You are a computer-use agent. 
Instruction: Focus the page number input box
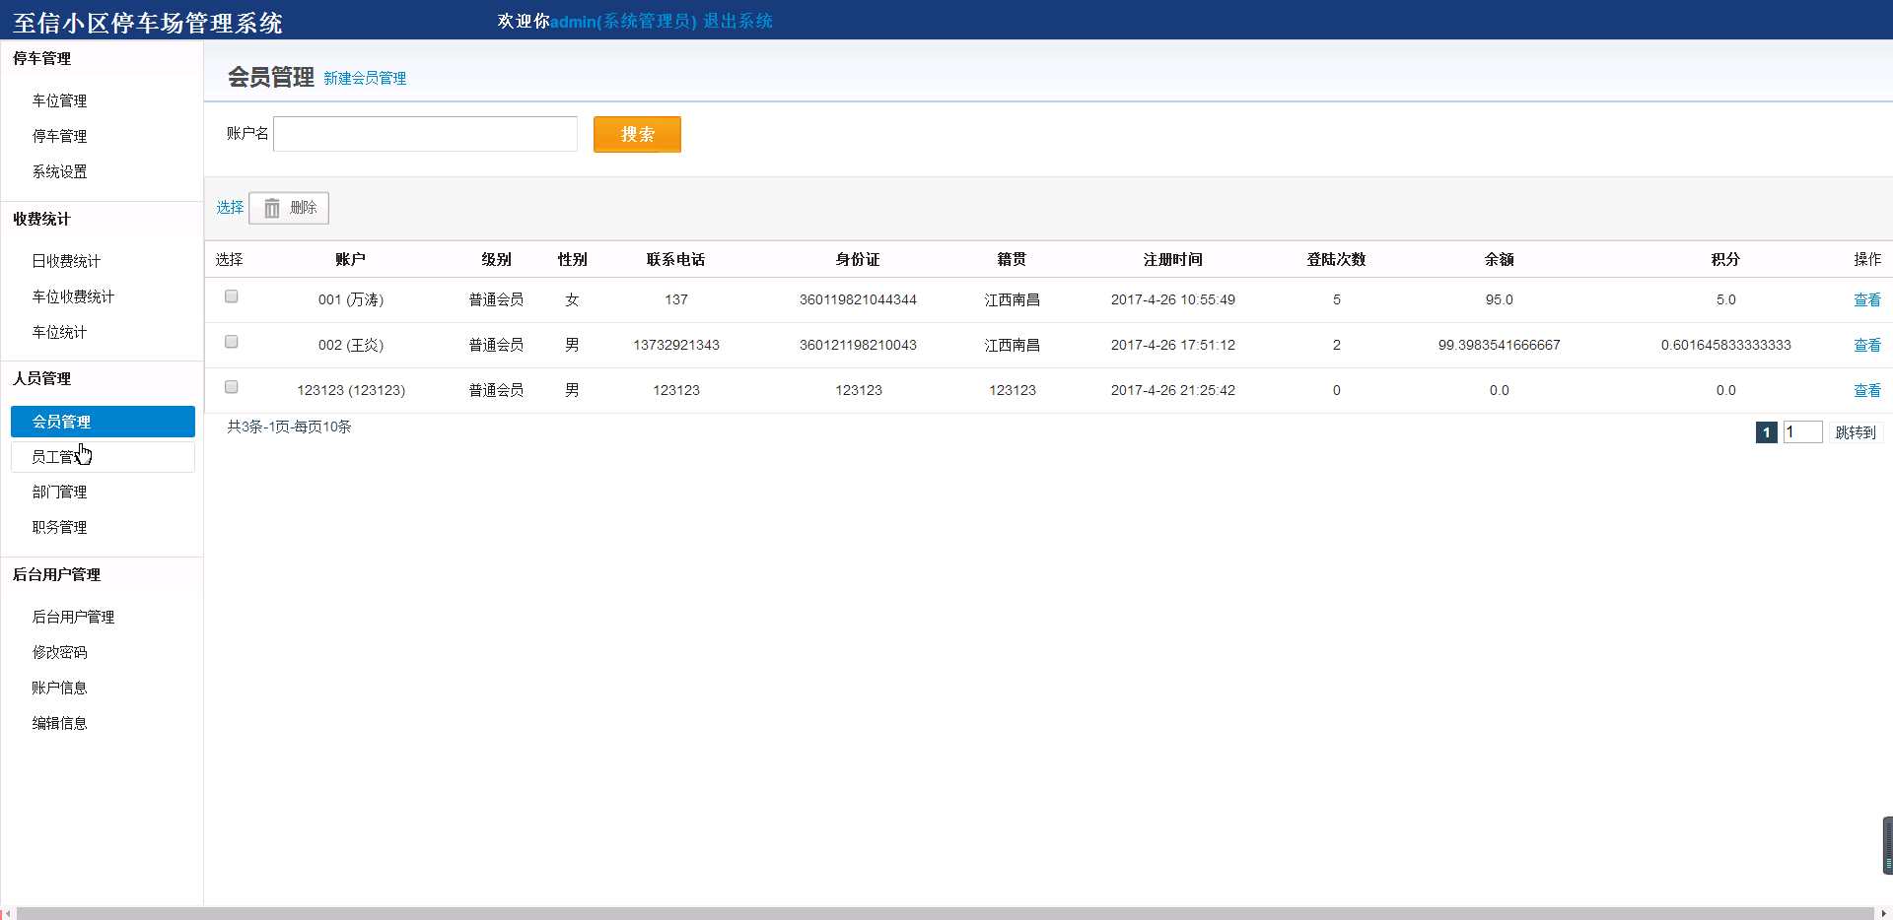click(1802, 432)
